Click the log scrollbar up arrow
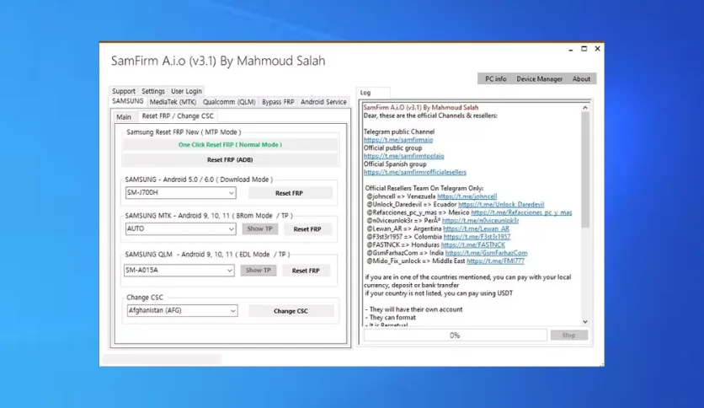 [x=585, y=108]
